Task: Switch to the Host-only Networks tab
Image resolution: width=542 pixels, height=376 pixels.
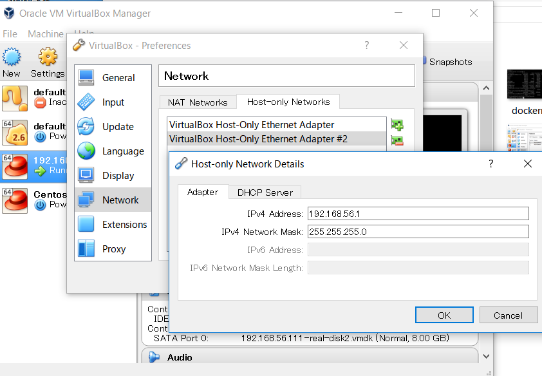Action: pos(288,102)
